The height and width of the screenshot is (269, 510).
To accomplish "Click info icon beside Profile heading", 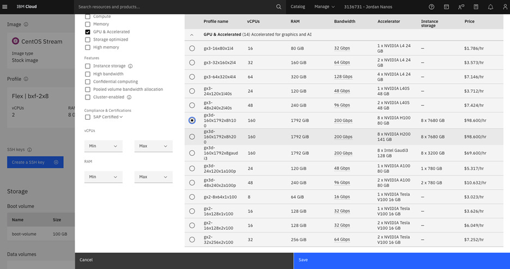I will [x=26, y=79].
